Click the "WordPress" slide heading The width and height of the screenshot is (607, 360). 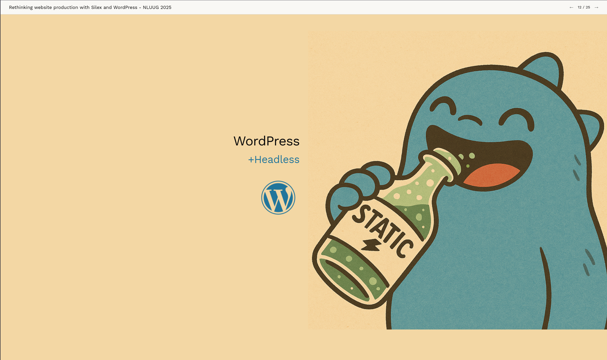[x=266, y=141]
